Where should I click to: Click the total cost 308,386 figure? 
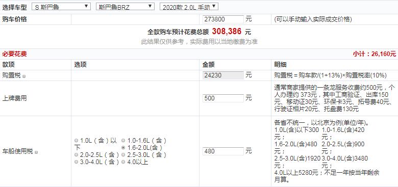tap(227, 32)
